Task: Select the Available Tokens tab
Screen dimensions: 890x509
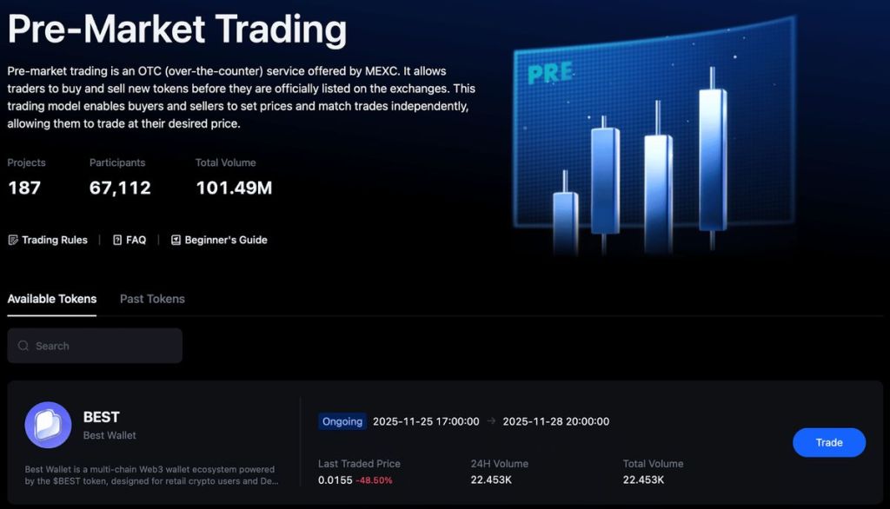Action: point(52,299)
